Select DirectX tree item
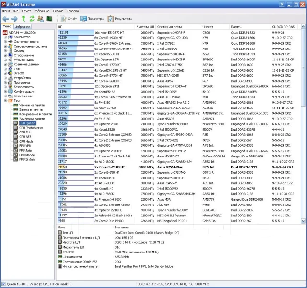Viewport: 307px width, 288px height. tap(19, 73)
